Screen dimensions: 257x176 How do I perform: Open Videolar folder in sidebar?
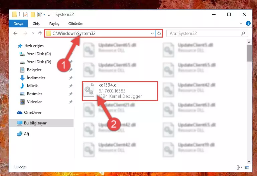coord(31,102)
